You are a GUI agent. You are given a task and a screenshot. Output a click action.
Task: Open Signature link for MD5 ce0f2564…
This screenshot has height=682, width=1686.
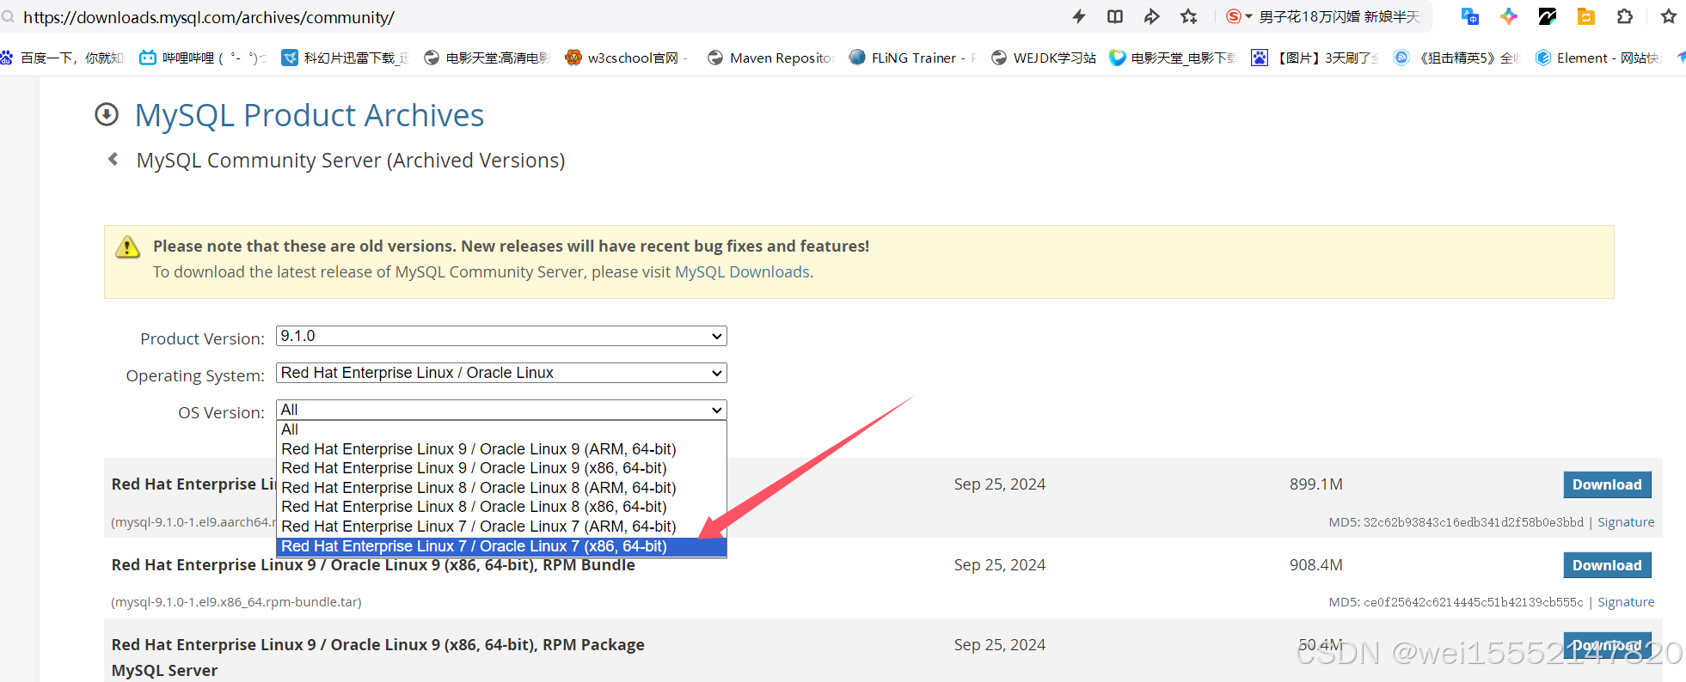[1626, 602]
